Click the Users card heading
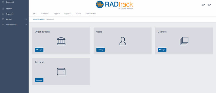 coord(99,32)
